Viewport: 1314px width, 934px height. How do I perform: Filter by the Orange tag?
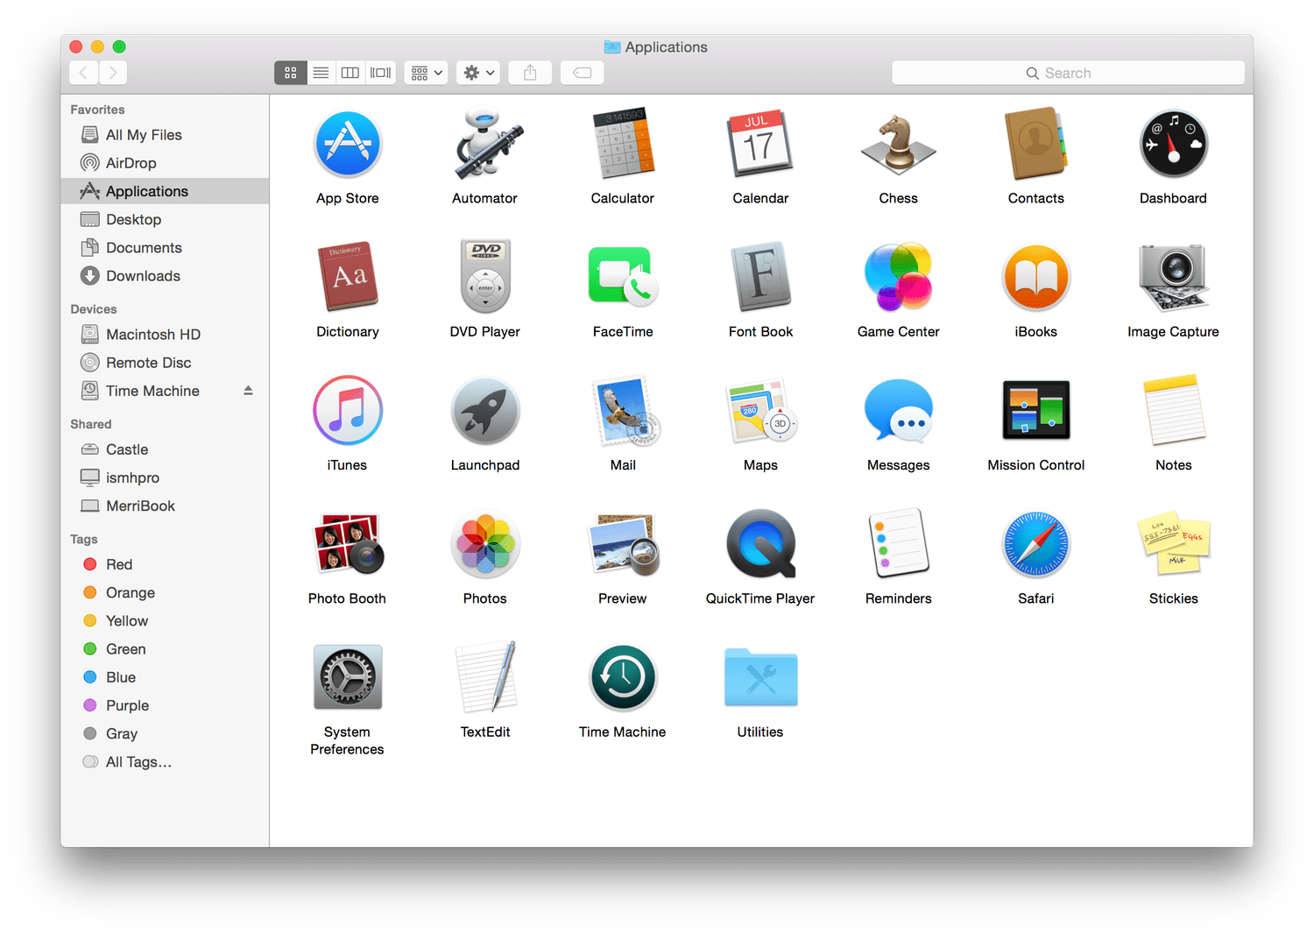(165, 592)
